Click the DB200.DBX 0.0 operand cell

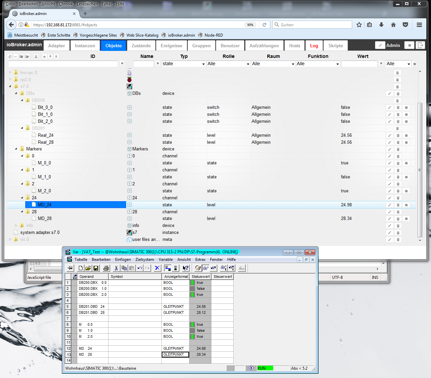(x=93, y=283)
